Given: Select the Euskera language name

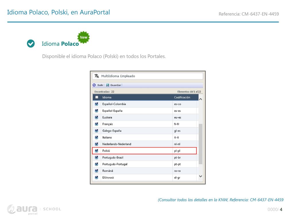Looking at the screenshot, I should point(107,117).
